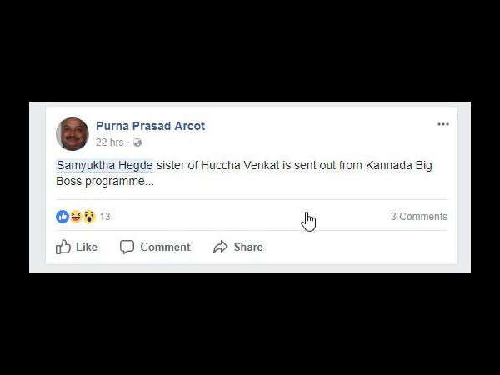Screen dimensions: 500x375
Task: Click the blue thumbs-up reaction icon
Action: click(62, 217)
